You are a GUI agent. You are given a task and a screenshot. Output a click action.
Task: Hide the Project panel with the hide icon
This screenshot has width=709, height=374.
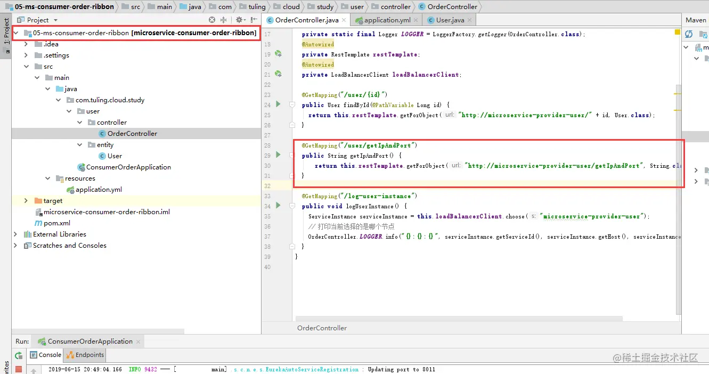tap(254, 20)
